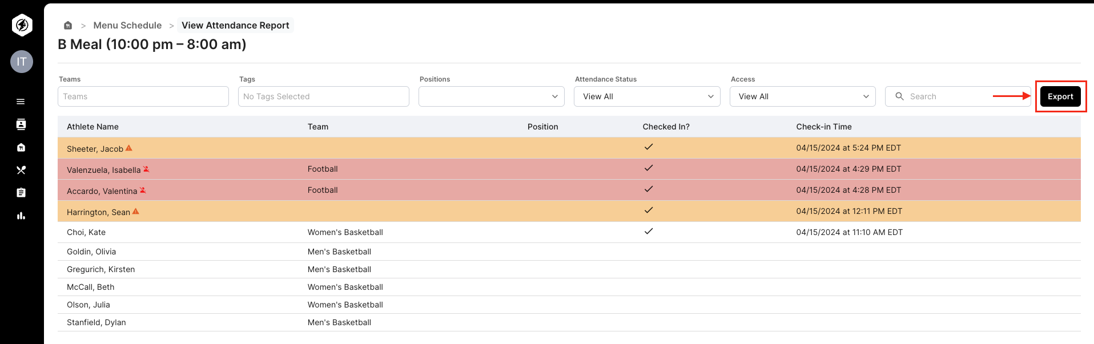1094x344 pixels.
Task: Select athlete Stanfield, Dylan
Action: [96, 322]
